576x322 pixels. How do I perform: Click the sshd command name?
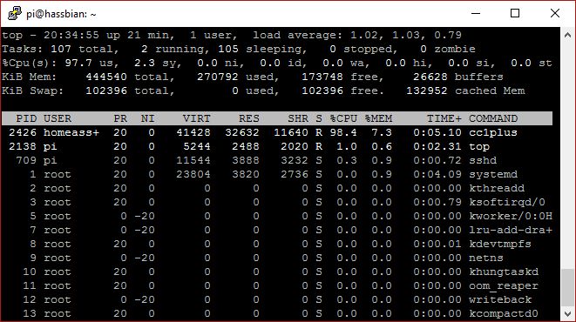483,160
